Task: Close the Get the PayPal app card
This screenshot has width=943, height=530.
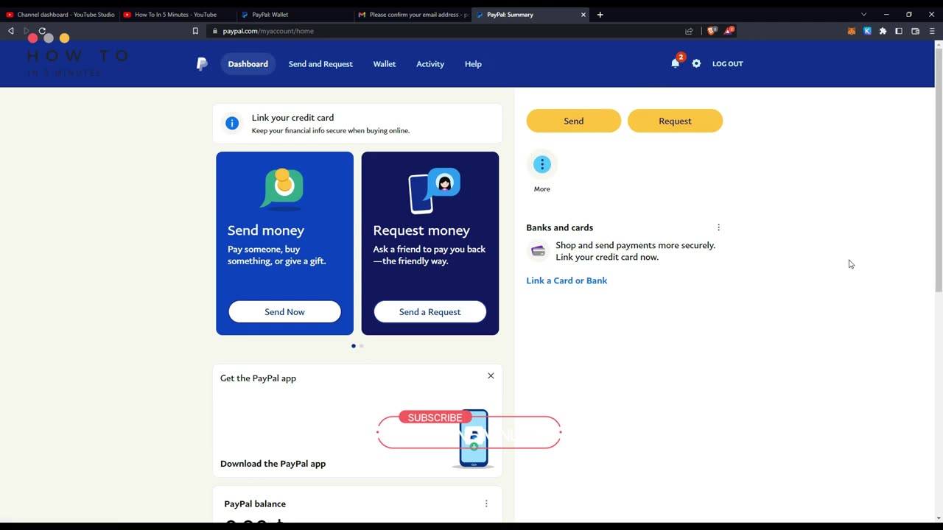Action: click(491, 375)
